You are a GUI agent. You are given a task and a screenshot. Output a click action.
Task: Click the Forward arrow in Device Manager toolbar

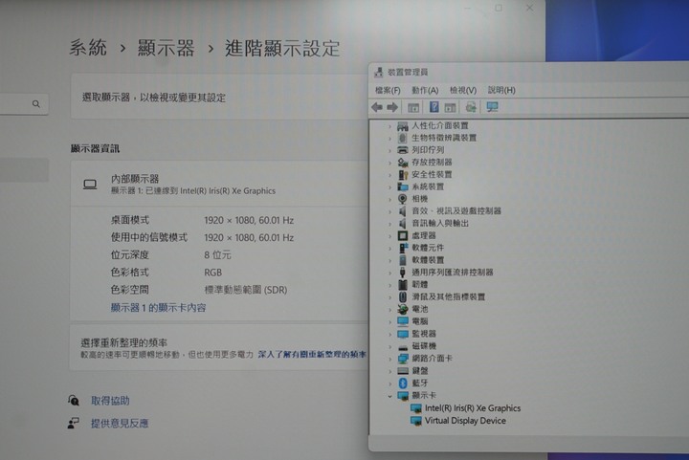tap(392, 107)
